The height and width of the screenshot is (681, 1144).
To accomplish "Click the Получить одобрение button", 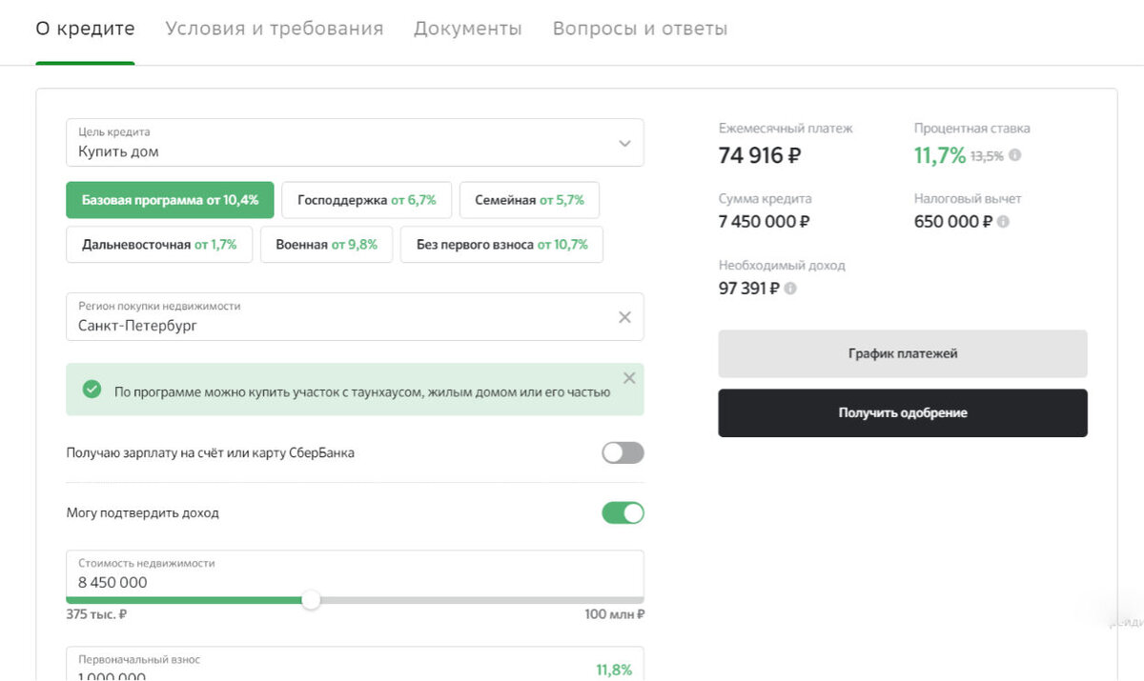I will point(902,412).
